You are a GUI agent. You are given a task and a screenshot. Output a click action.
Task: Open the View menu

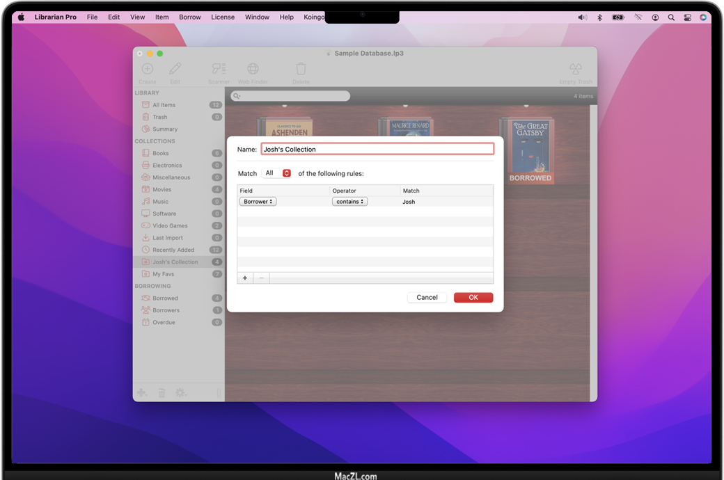coord(138,17)
